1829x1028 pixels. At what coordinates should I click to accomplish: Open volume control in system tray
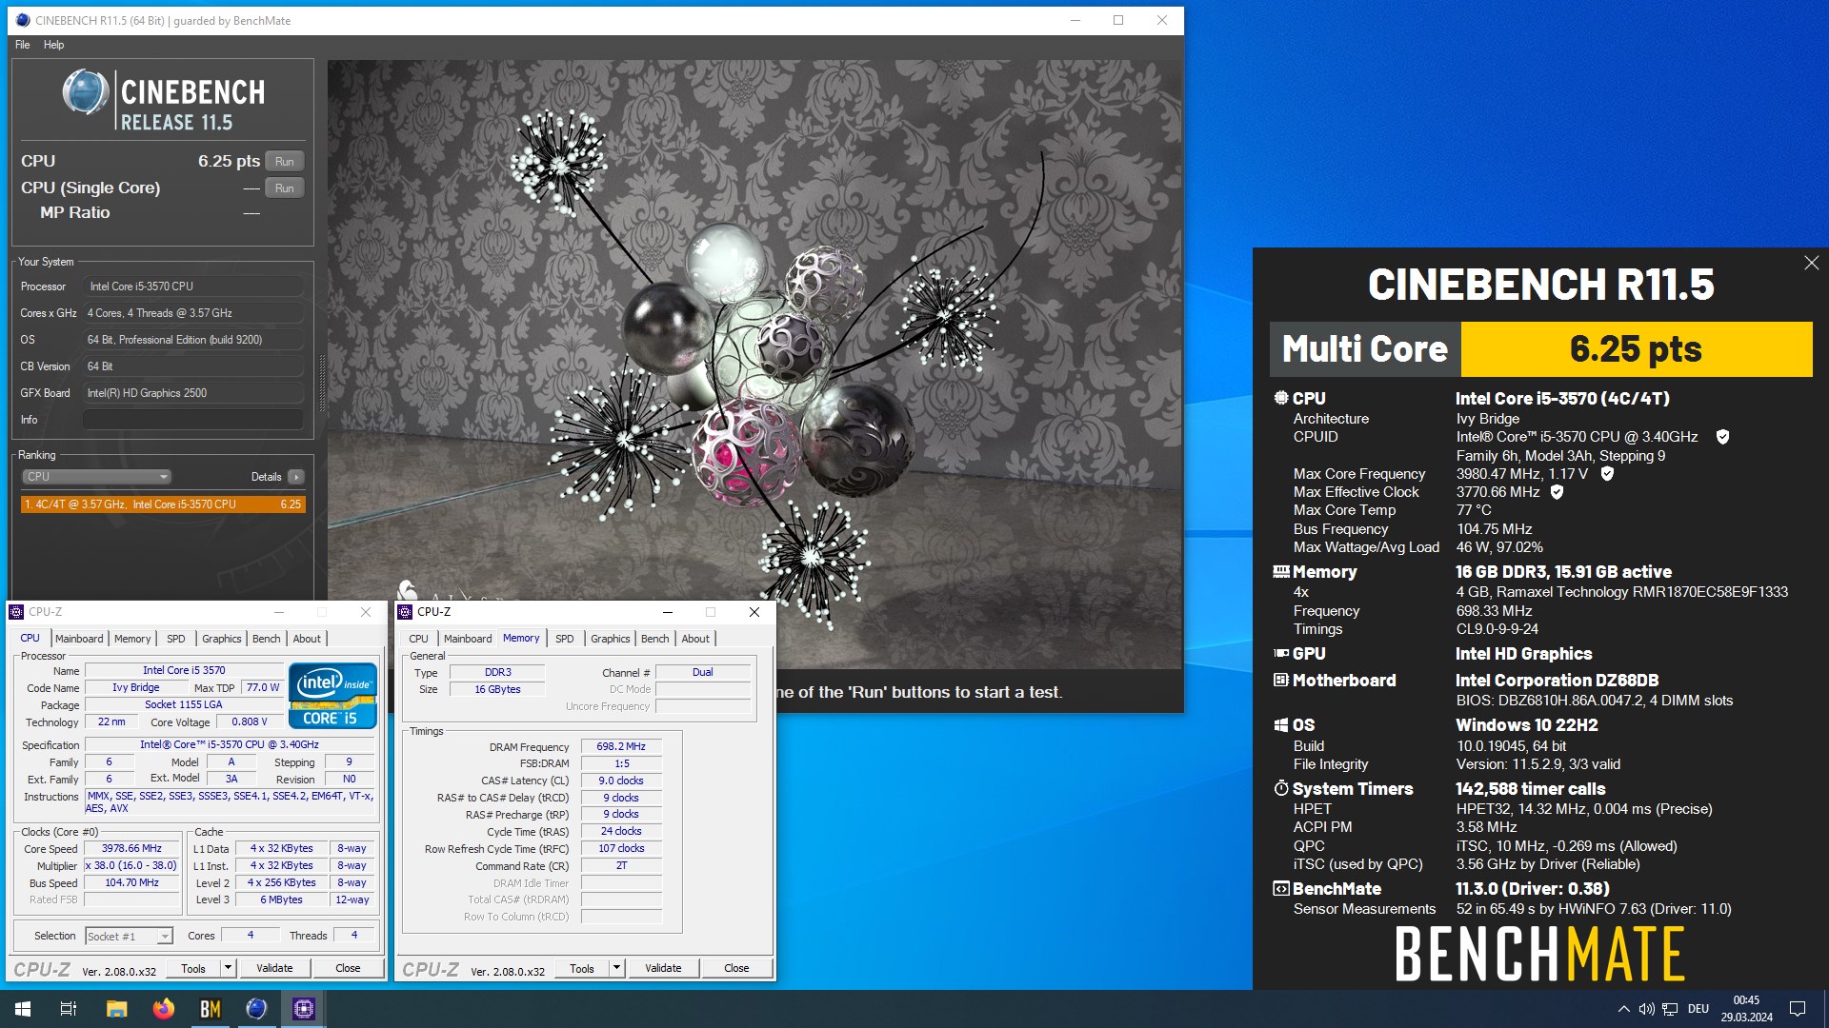[x=1646, y=1009]
